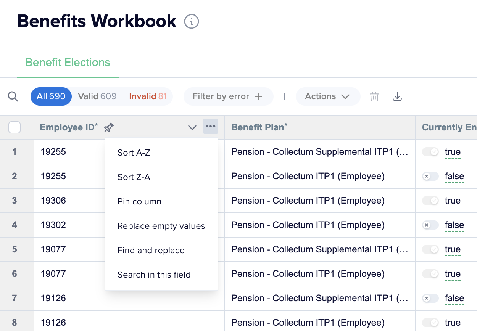The width and height of the screenshot is (477, 331).
Task: Click the info icon beside Benefits Workbook
Action: pyautogui.click(x=192, y=21)
